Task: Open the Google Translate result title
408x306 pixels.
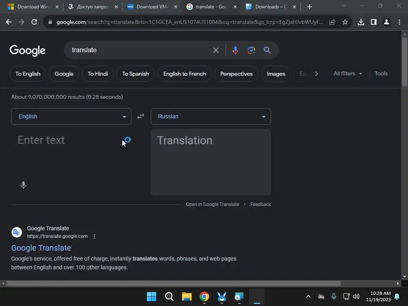Action: (x=41, y=248)
